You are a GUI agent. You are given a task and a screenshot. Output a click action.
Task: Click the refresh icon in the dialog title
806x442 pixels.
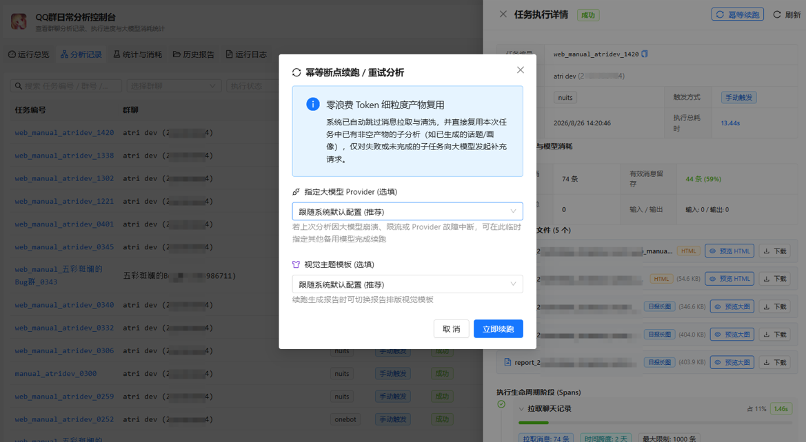pyautogui.click(x=296, y=72)
